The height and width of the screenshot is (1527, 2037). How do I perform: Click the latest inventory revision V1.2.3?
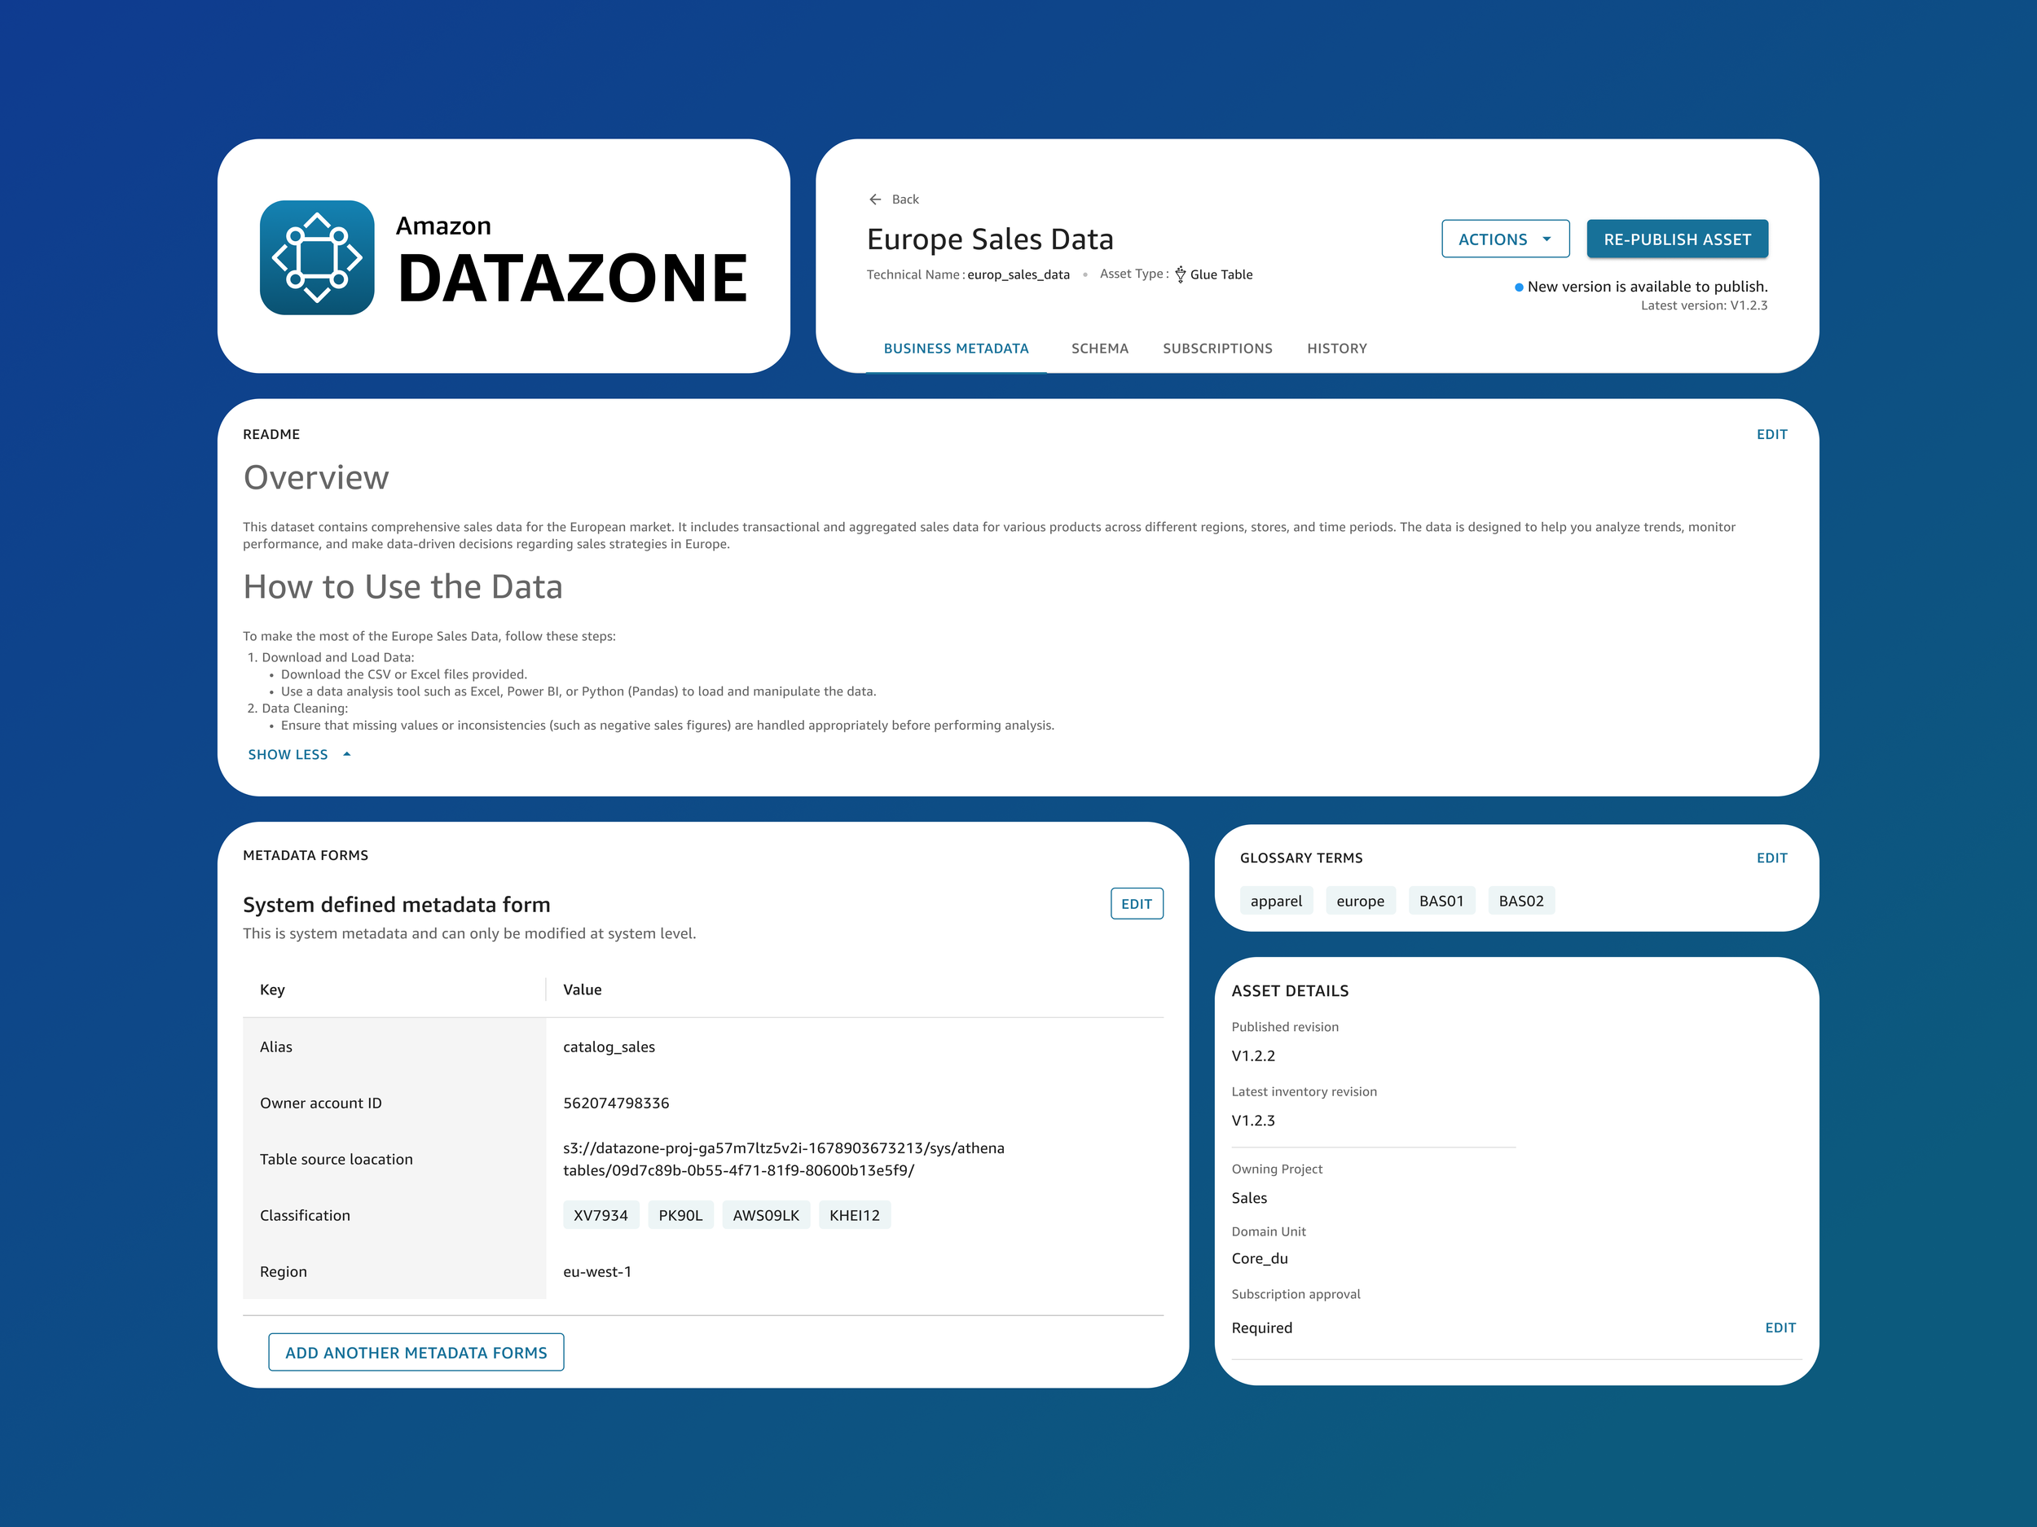1253,1120
